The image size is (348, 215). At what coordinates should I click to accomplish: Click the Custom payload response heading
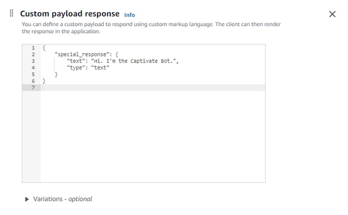point(70,14)
